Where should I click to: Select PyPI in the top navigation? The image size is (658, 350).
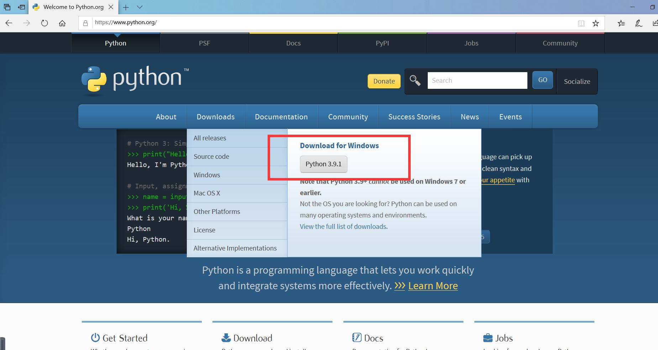coord(381,43)
